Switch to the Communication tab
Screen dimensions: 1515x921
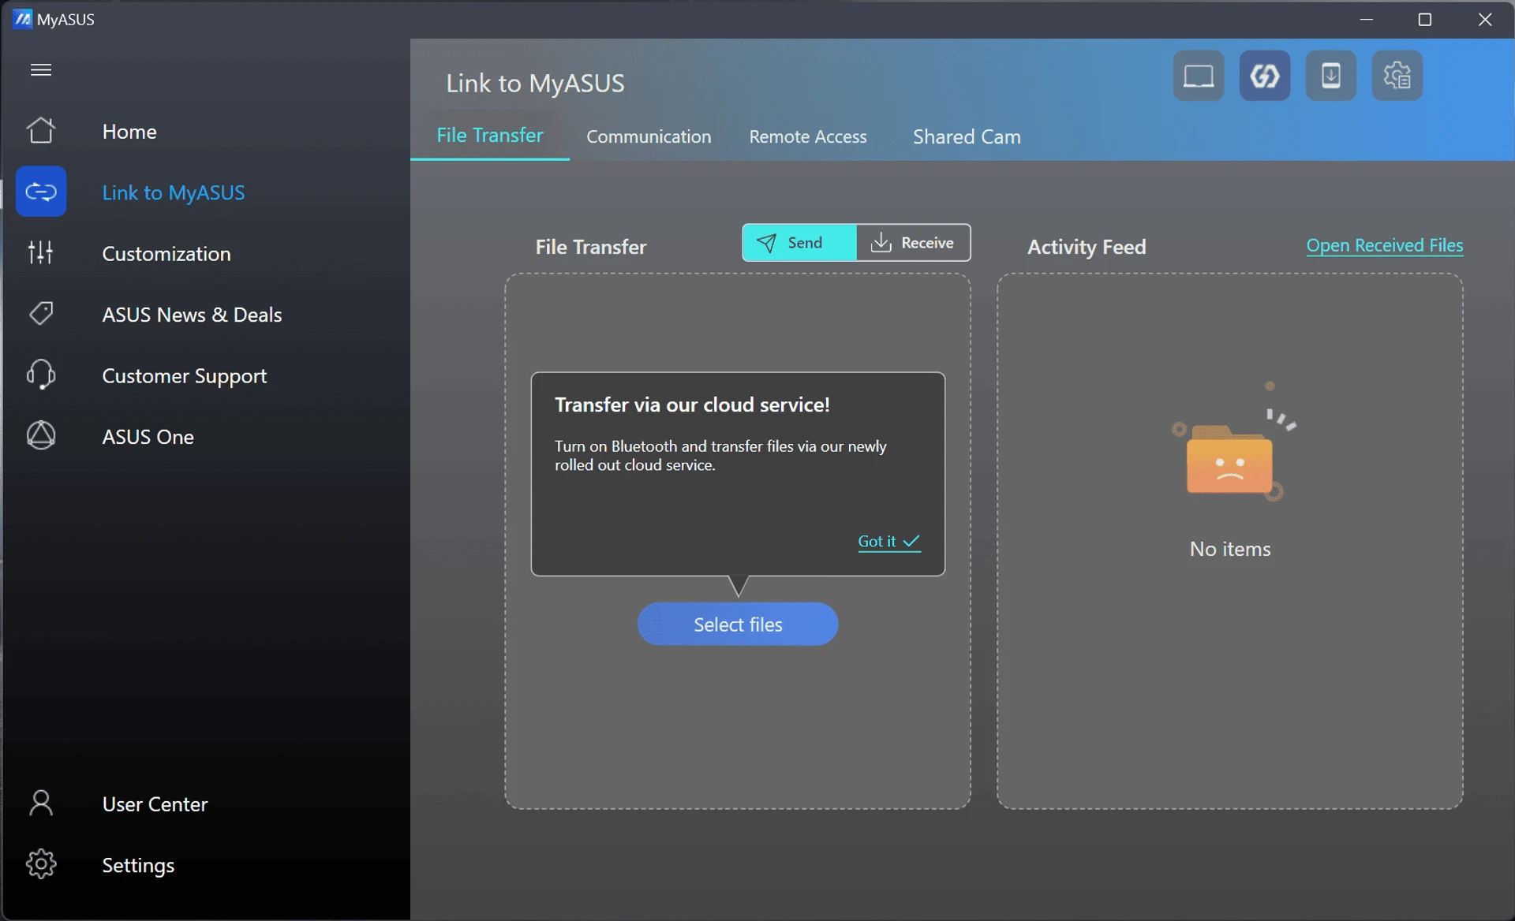pos(649,136)
